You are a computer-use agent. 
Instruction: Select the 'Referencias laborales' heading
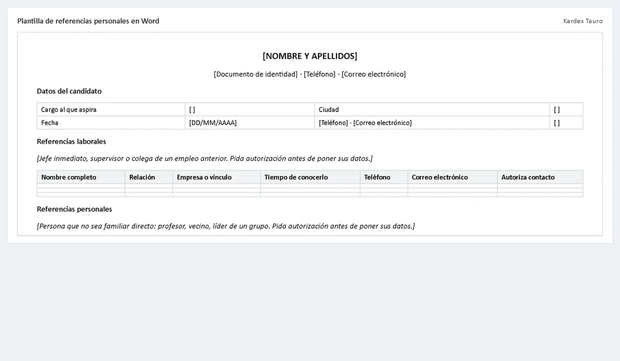point(72,141)
